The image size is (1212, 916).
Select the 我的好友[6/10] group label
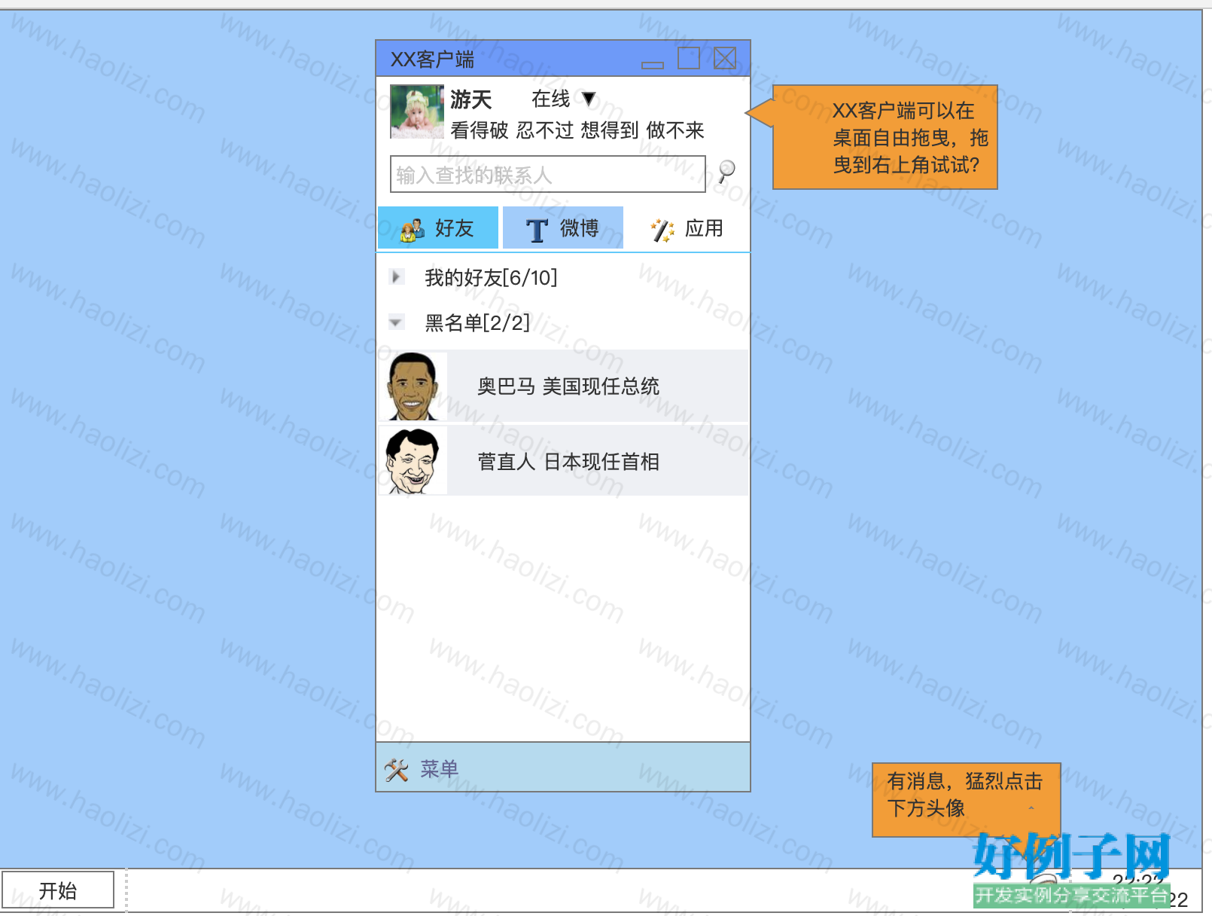point(491,278)
